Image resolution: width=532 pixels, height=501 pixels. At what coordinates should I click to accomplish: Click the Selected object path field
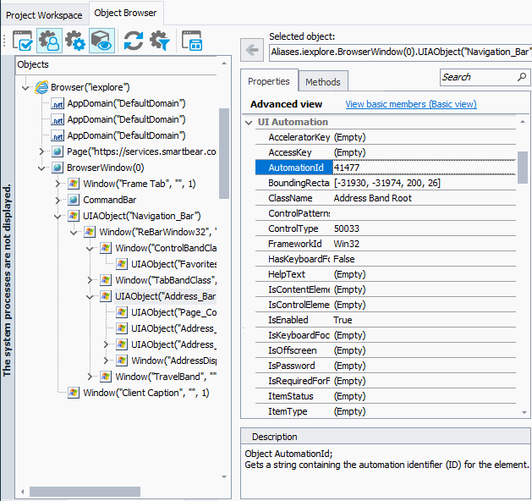point(399,52)
